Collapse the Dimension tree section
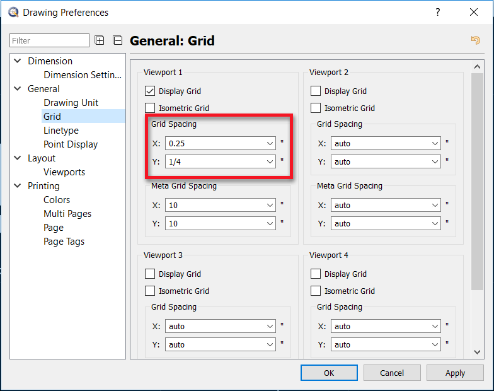 click(x=17, y=61)
